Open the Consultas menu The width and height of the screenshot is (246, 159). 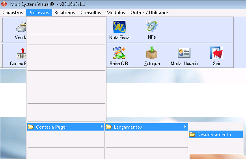[x=91, y=13]
